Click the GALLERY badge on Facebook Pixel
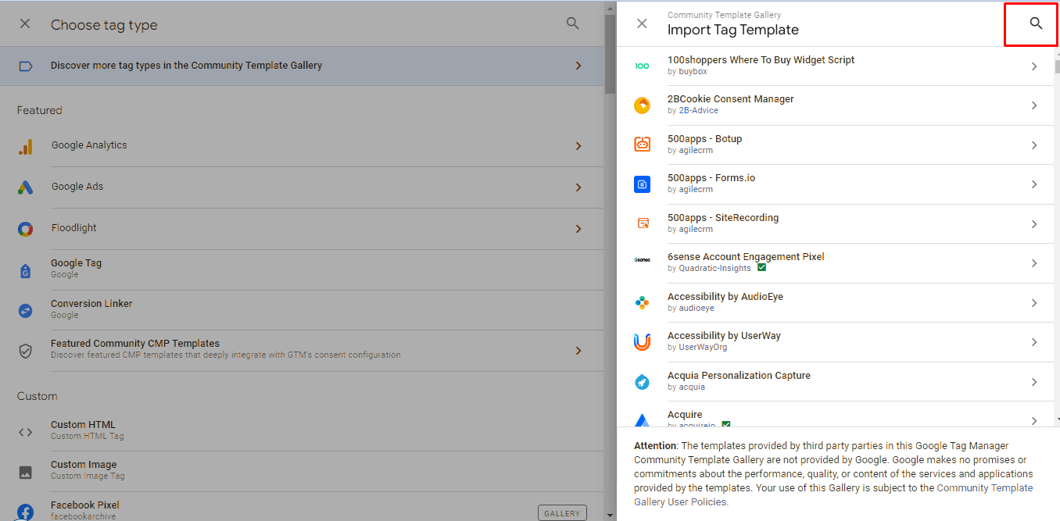Image resolution: width=1060 pixels, height=521 pixels. point(562,513)
